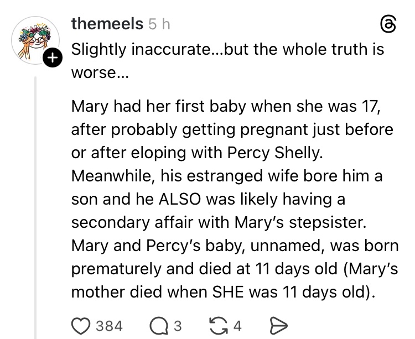This screenshot has width=415, height=339.
Task: Follow themeels using the plus badge
Action: point(53,58)
